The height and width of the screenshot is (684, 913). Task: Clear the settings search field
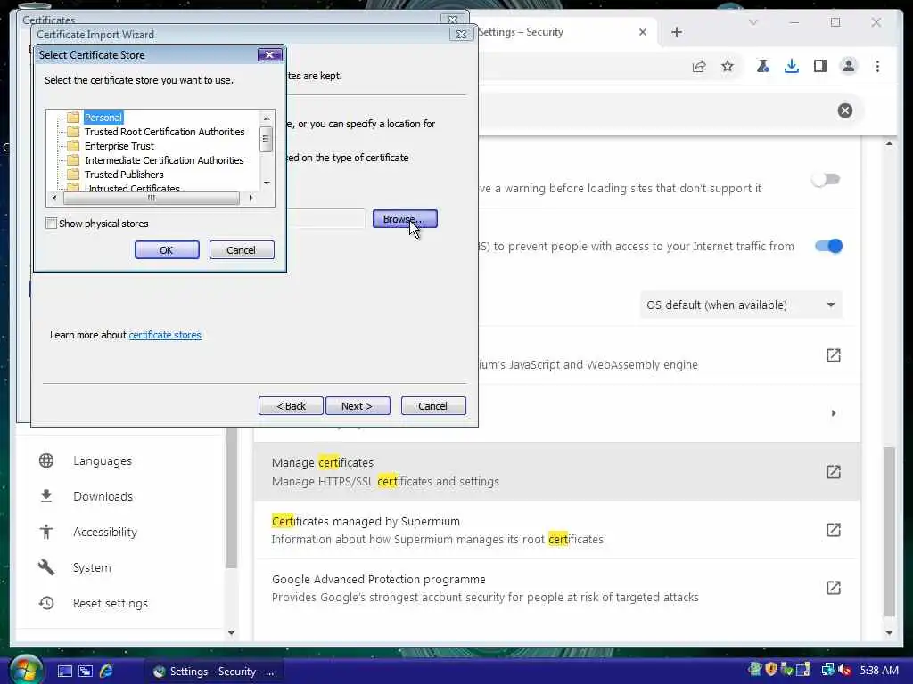point(845,110)
